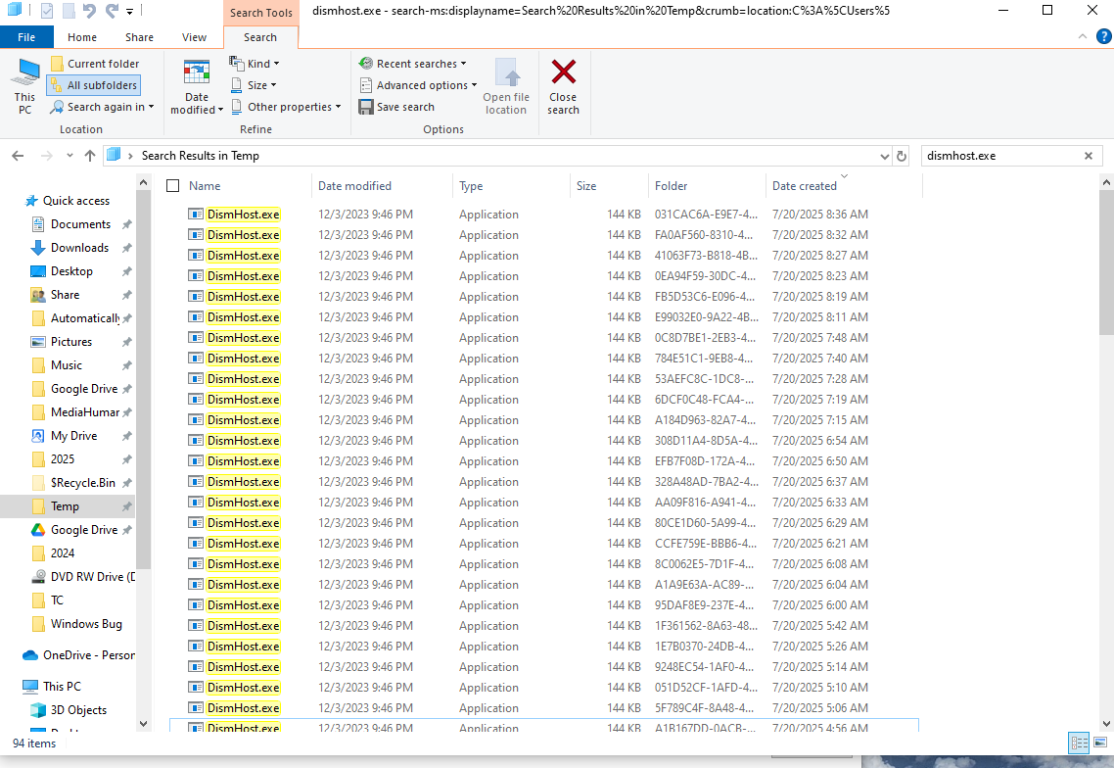Click folder cell 41063F73-B818-4B
This screenshot has height=768, width=1114.
tap(706, 256)
